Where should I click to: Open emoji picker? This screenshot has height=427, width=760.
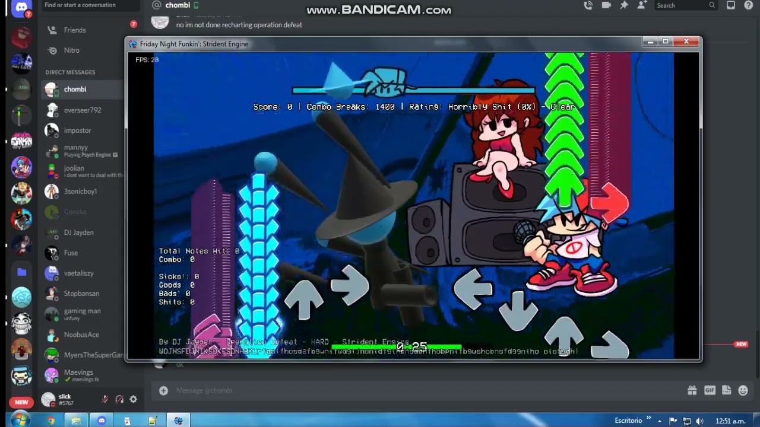[743, 390]
